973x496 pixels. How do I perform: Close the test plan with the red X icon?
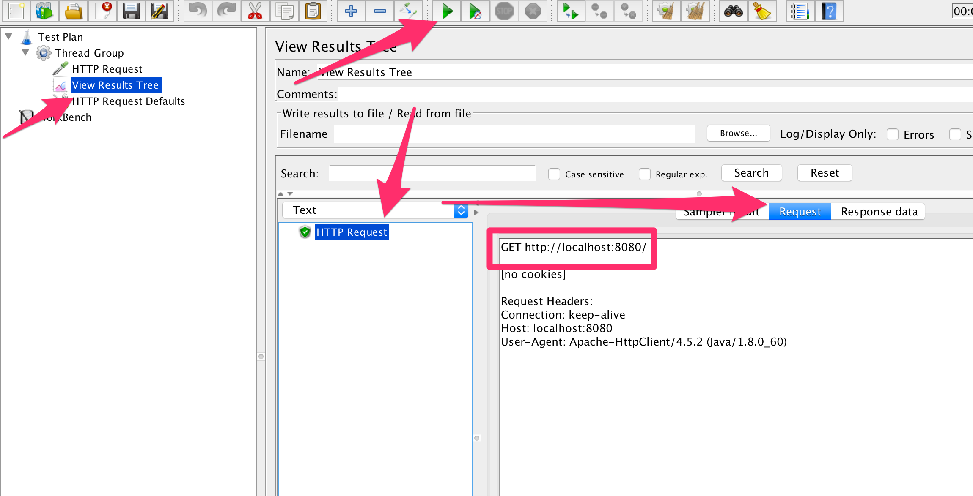(x=102, y=11)
